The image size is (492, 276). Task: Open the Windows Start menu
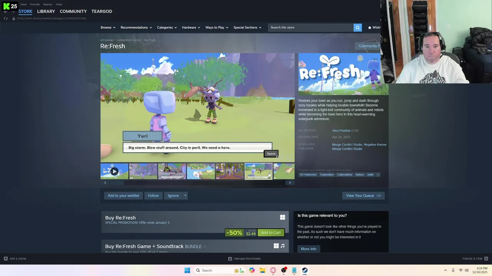click(x=187, y=270)
